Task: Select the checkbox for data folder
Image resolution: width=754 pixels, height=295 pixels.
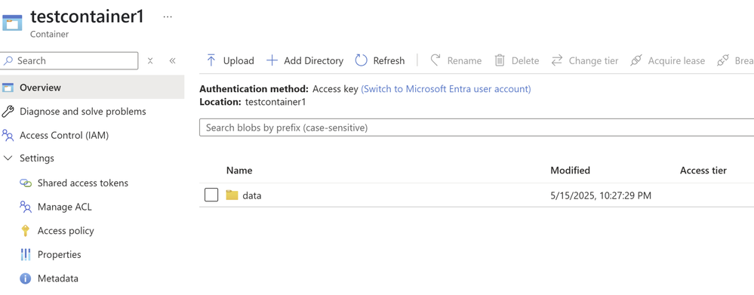Action: tap(211, 195)
